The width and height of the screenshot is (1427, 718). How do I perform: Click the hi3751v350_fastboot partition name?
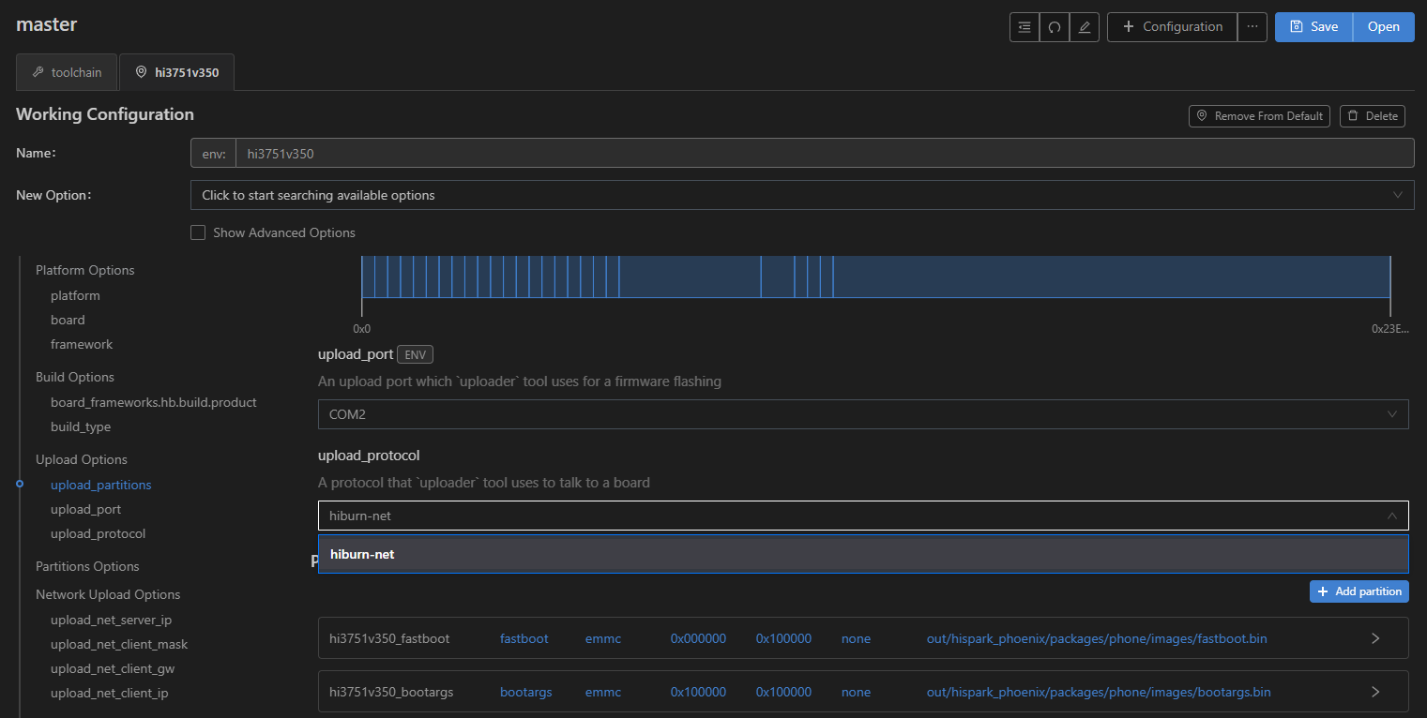tap(389, 638)
